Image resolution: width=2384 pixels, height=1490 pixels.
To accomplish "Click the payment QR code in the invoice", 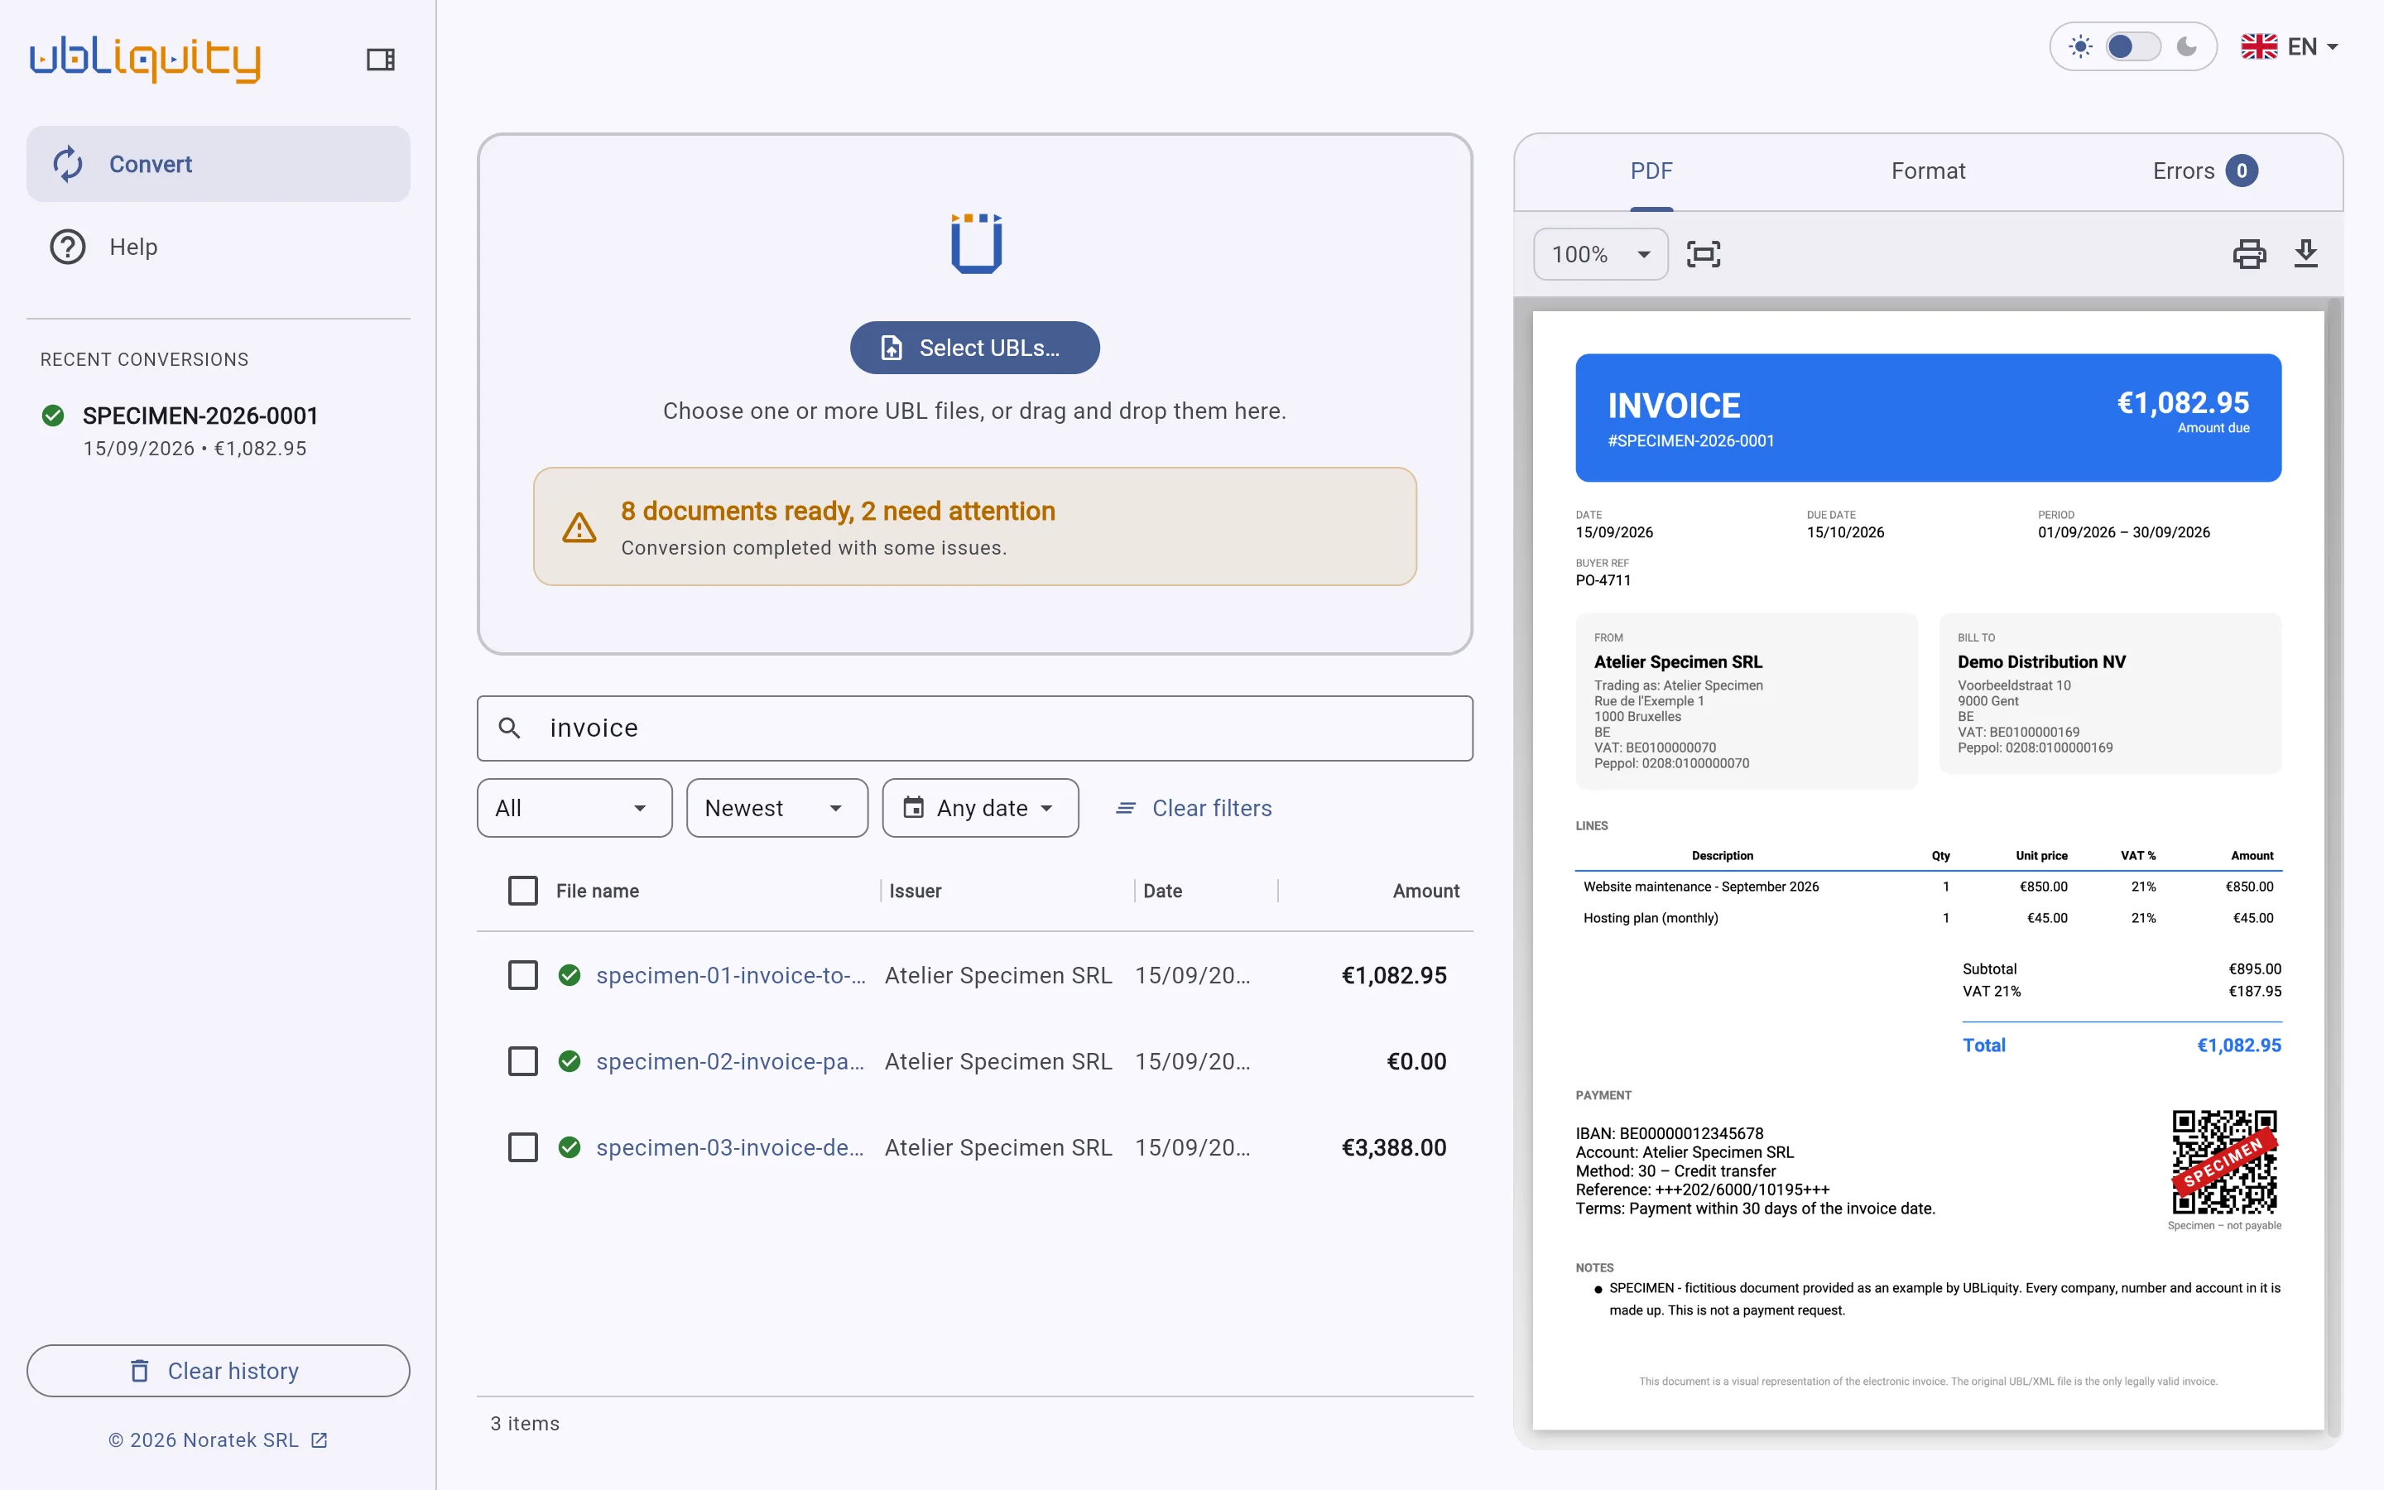I will click(x=2224, y=1162).
